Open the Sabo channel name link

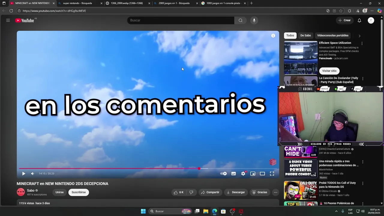(x=31, y=190)
